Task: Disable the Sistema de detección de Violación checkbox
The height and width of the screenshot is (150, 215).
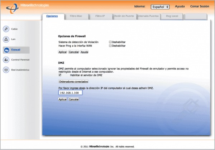Action: (x=110, y=42)
